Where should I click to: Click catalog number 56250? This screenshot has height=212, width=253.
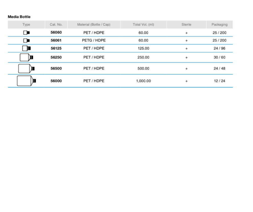pos(56,57)
